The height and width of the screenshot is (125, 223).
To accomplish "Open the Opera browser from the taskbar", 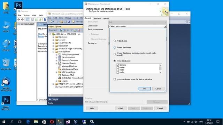I will pyautogui.click(x=52, y=122).
